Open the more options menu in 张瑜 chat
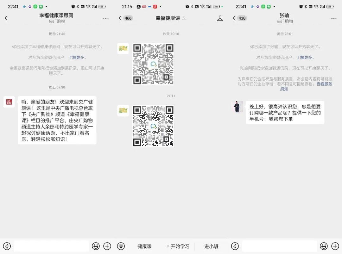342x254 pixels. (334, 18)
